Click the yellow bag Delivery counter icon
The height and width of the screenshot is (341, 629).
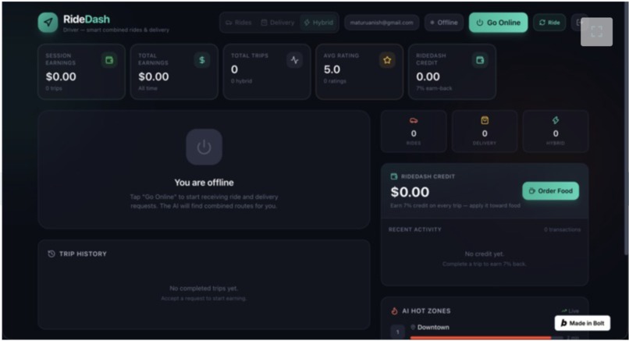tap(485, 120)
